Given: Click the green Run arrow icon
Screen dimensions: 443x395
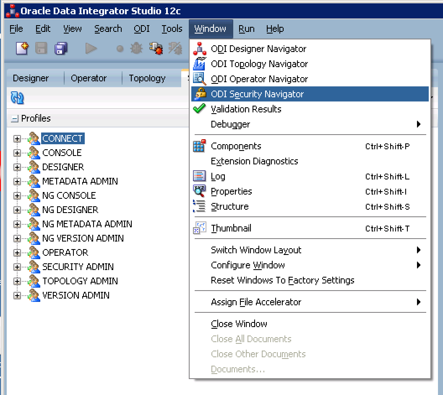Looking at the screenshot, I should [x=91, y=49].
